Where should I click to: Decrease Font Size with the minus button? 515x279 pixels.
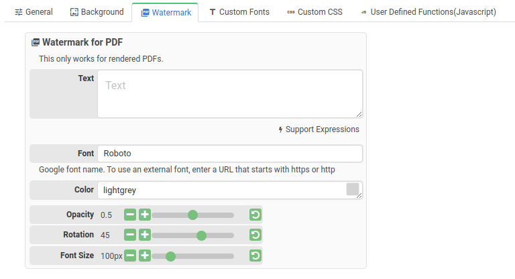pos(130,256)
